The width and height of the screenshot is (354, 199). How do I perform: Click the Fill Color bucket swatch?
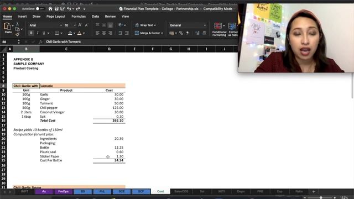tap(70, 33)
